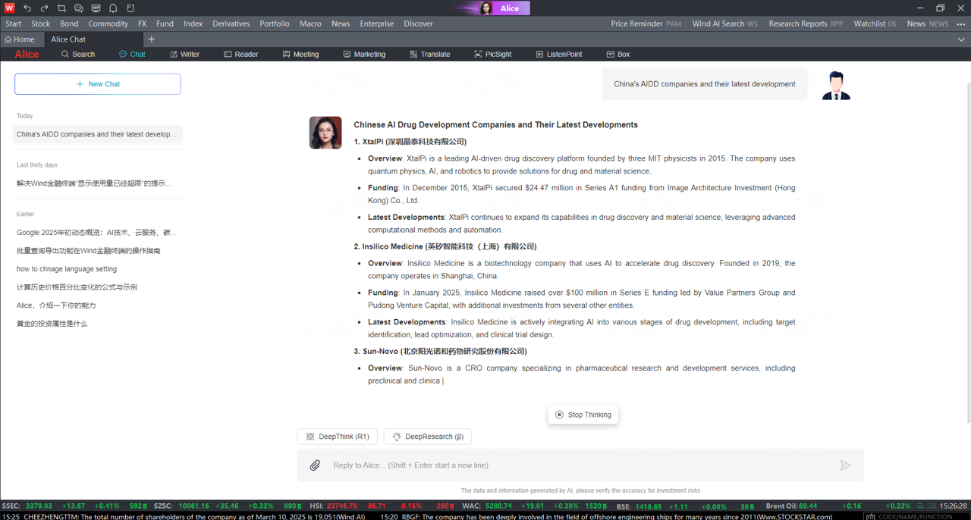
Task: Open the Fund menu
Action: coord(165,23)
